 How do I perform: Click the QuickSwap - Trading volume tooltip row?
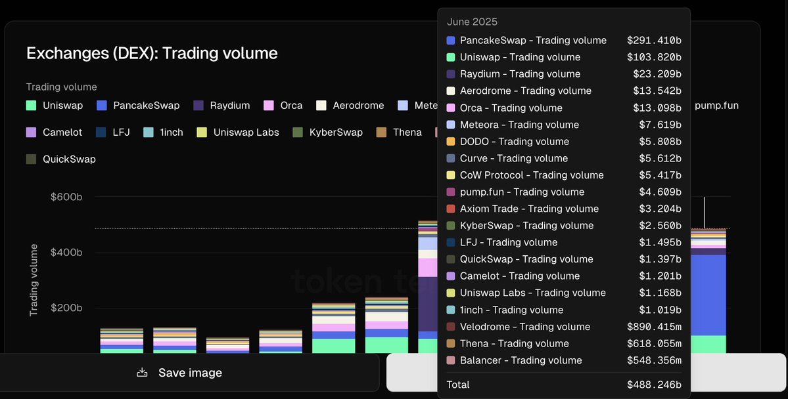pos(564,259)
